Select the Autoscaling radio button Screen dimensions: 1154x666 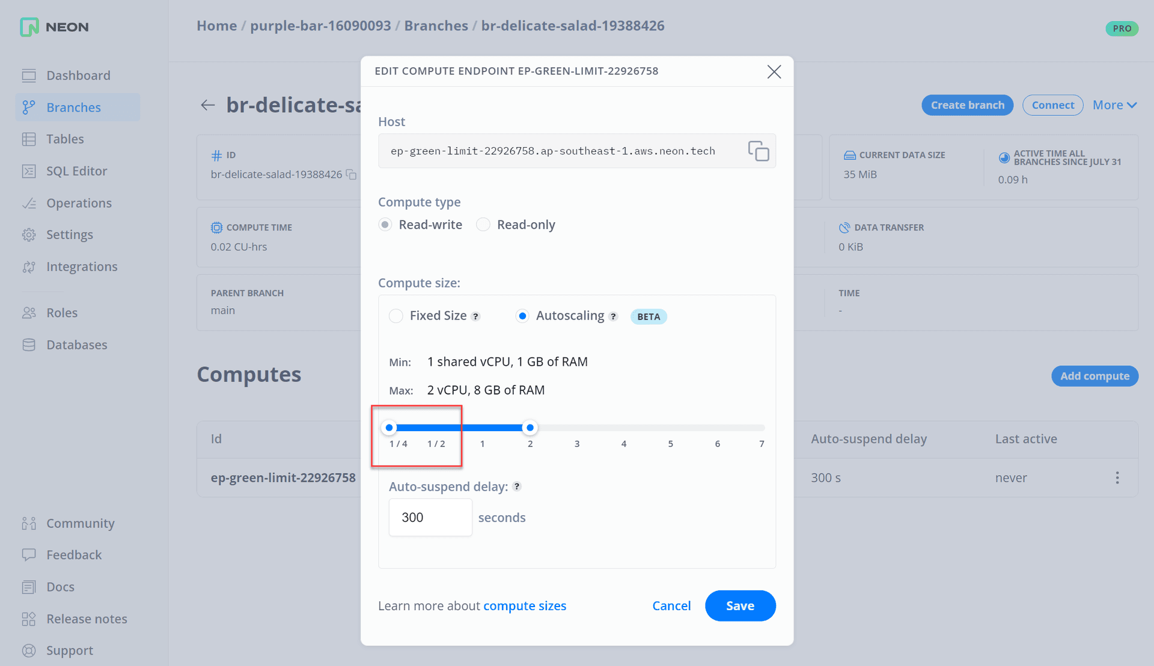pos(522,315)
